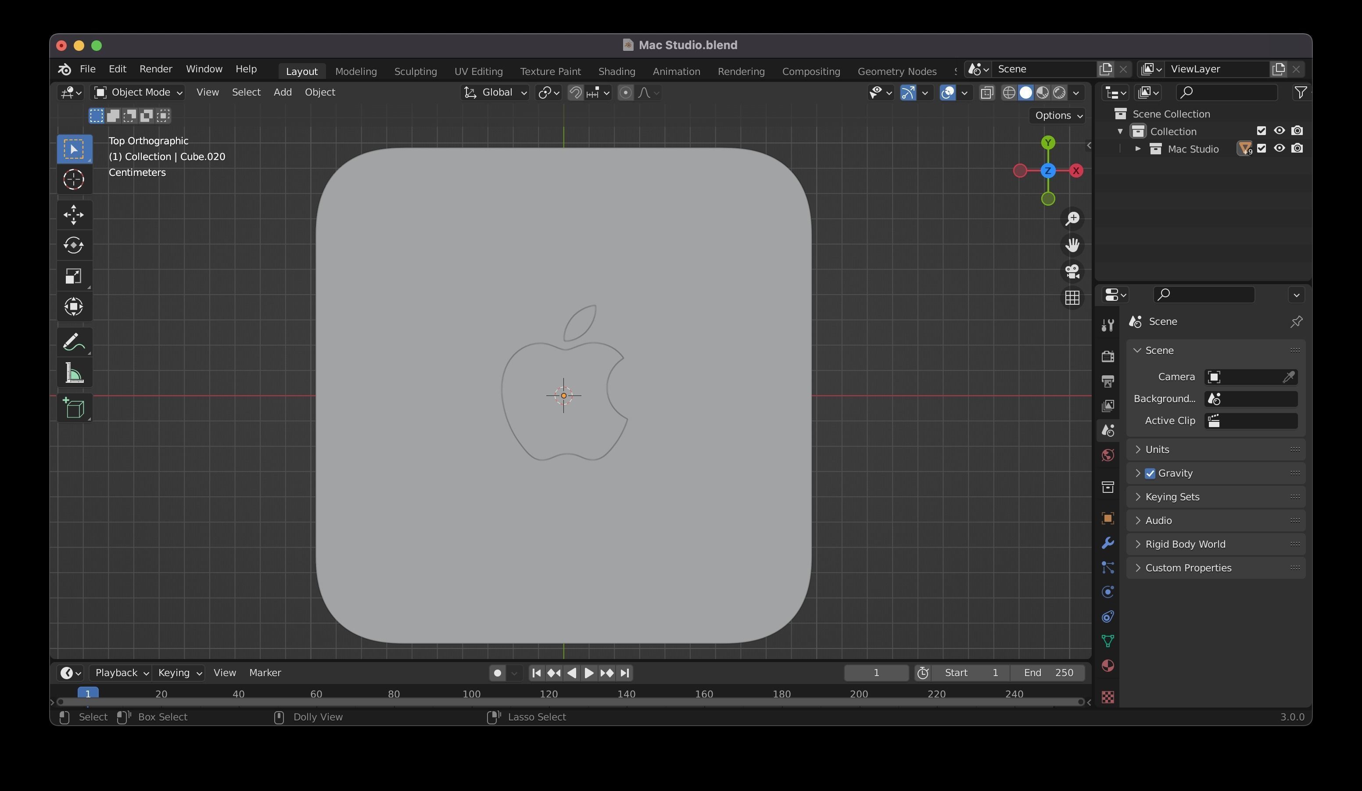Open the Playback dropdown
The width and height of the screenshot is (1362, 791).
(121, 673)
